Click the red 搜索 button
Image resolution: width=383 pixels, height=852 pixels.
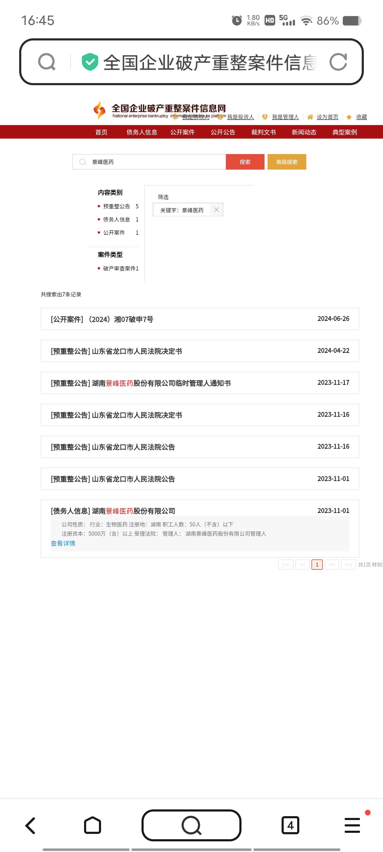point(245,162)
